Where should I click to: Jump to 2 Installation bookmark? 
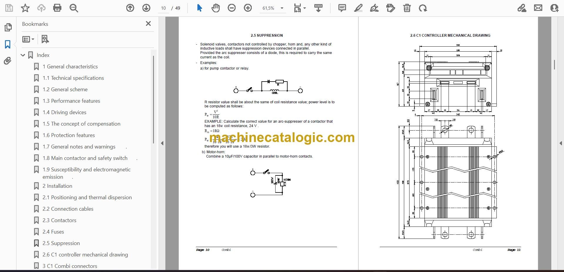(57, 186)
